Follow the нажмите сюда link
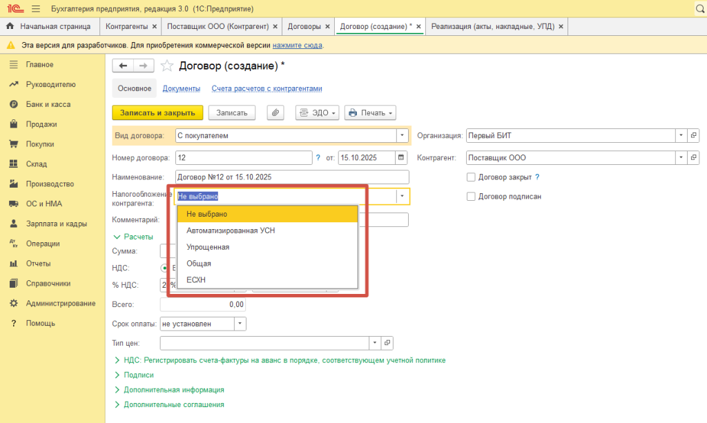The width and height of the screenshot is (707, 423). pos(297,46)
